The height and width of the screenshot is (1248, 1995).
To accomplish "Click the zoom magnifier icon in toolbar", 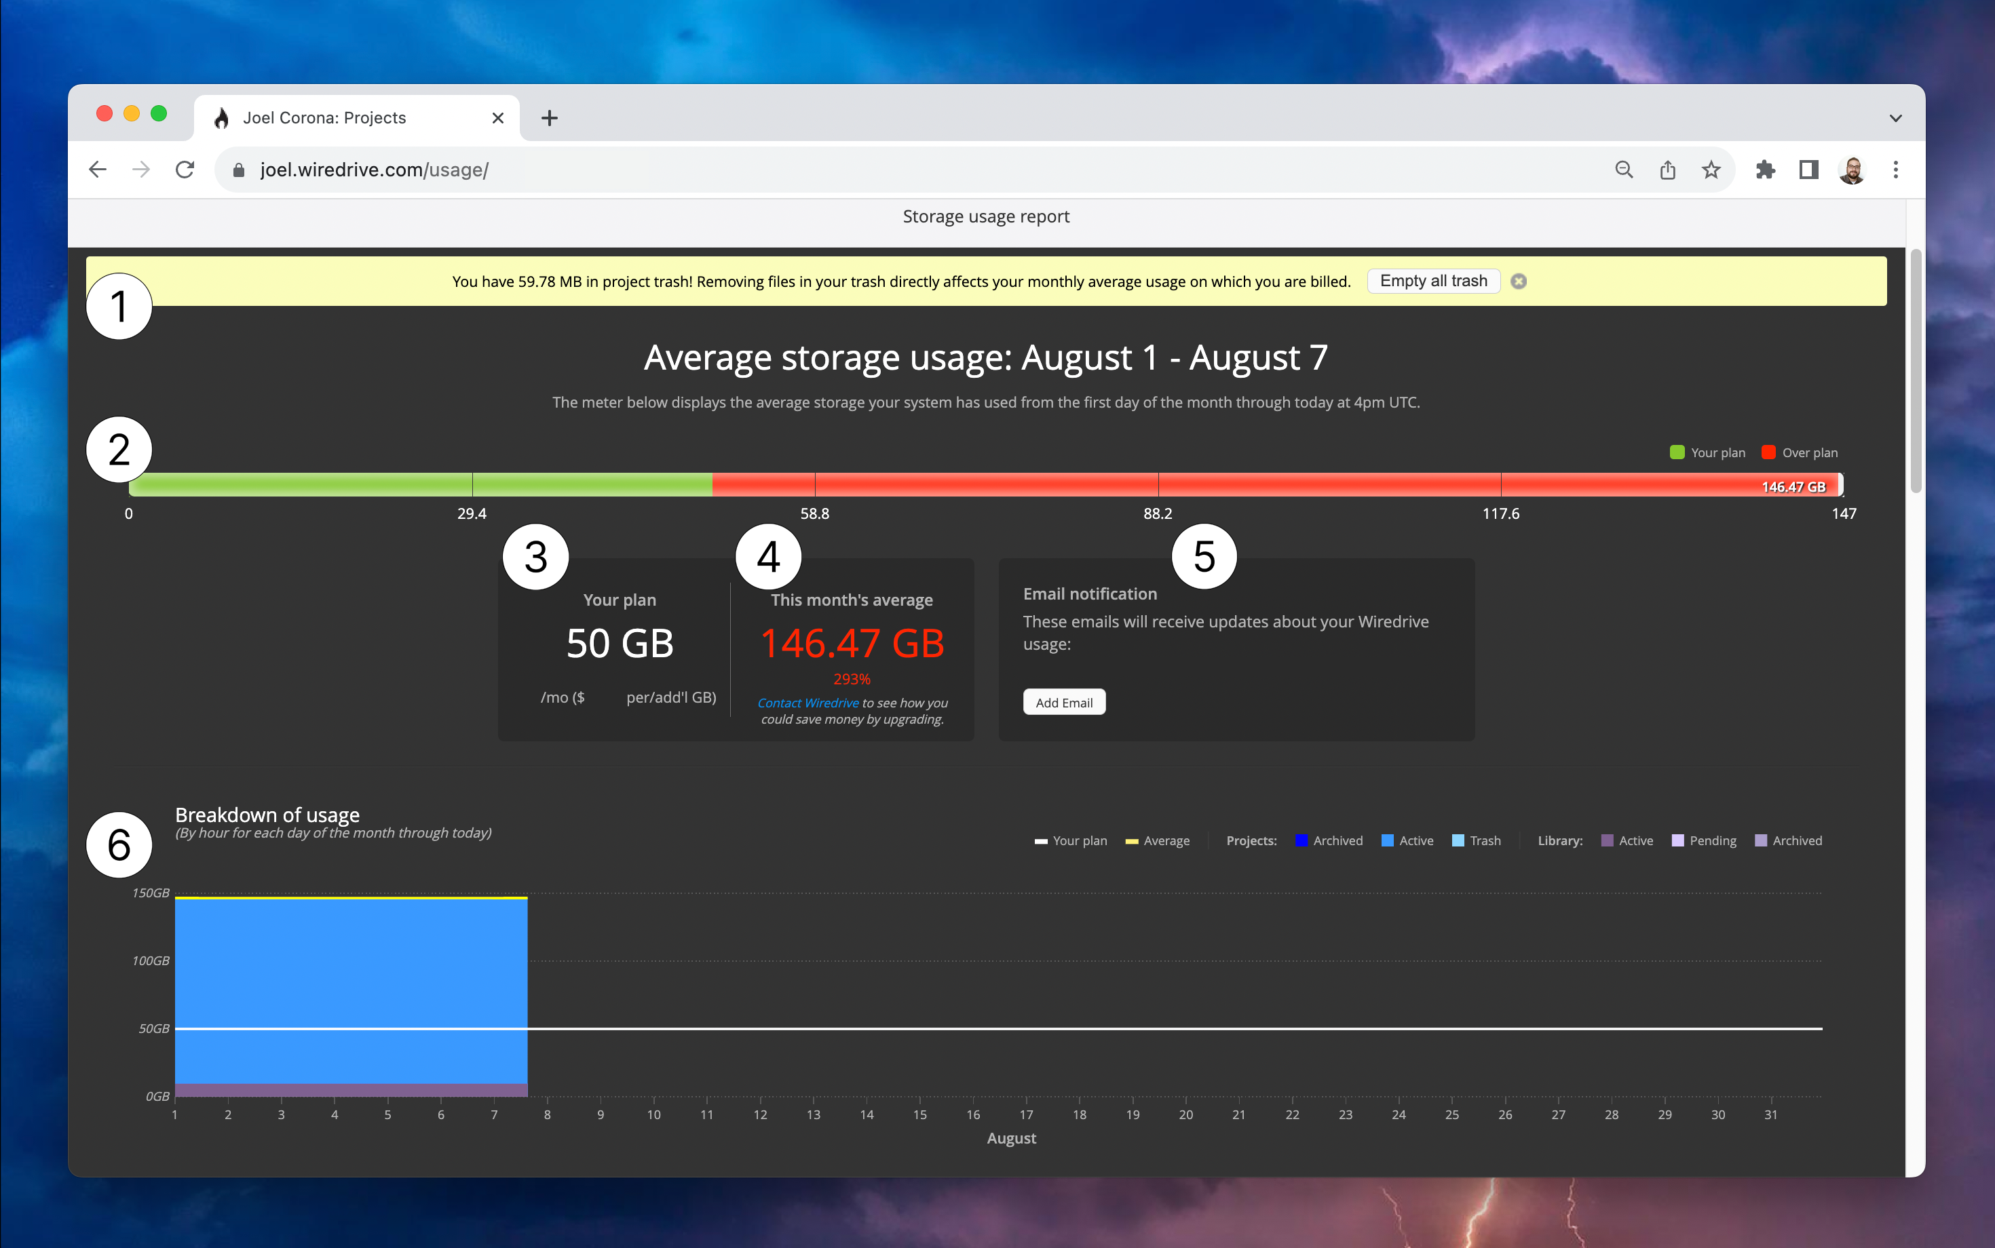I will [1623, 169].
